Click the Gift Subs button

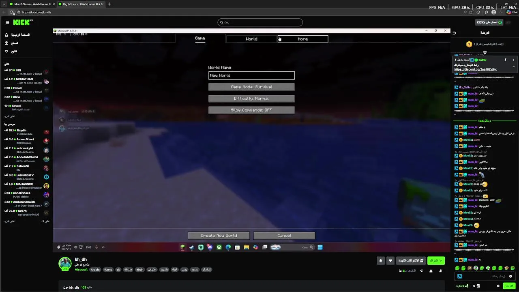tap(411, 260)
